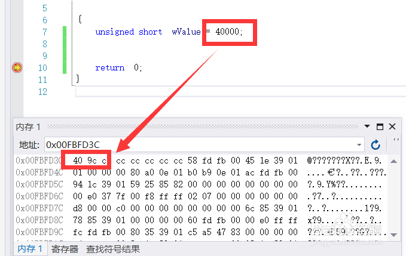Click the closing brace on line 11
Screen dimensions: 406x256
click(x=78, y=79)
